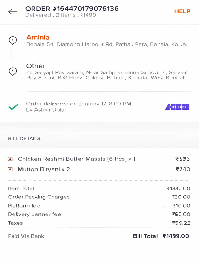This screenshot has width=199, height=265.
Task: Select the Chicken Reshmi Butter Masala item
Action: tap(77, 159)
